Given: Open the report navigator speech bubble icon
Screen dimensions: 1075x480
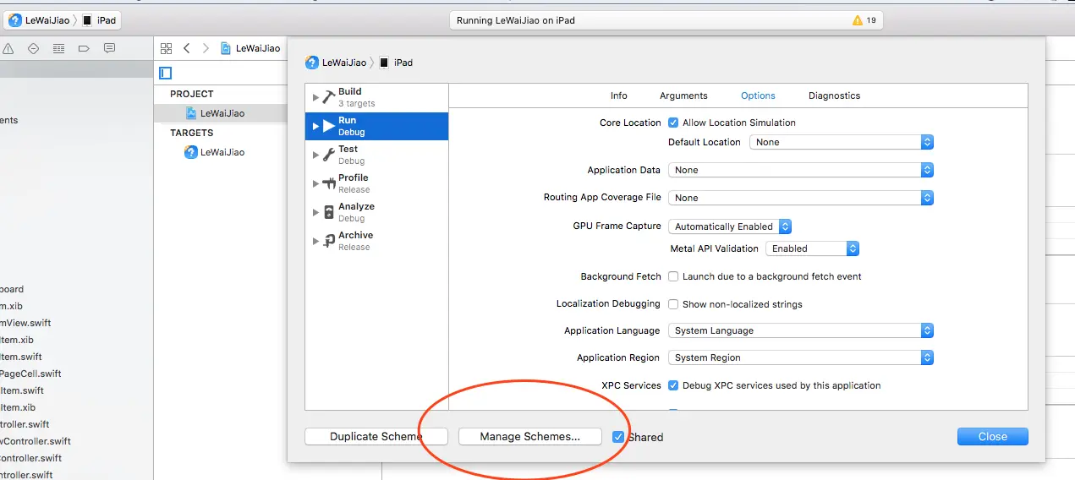Looking at the screenshot, I should tap(109, 48).
